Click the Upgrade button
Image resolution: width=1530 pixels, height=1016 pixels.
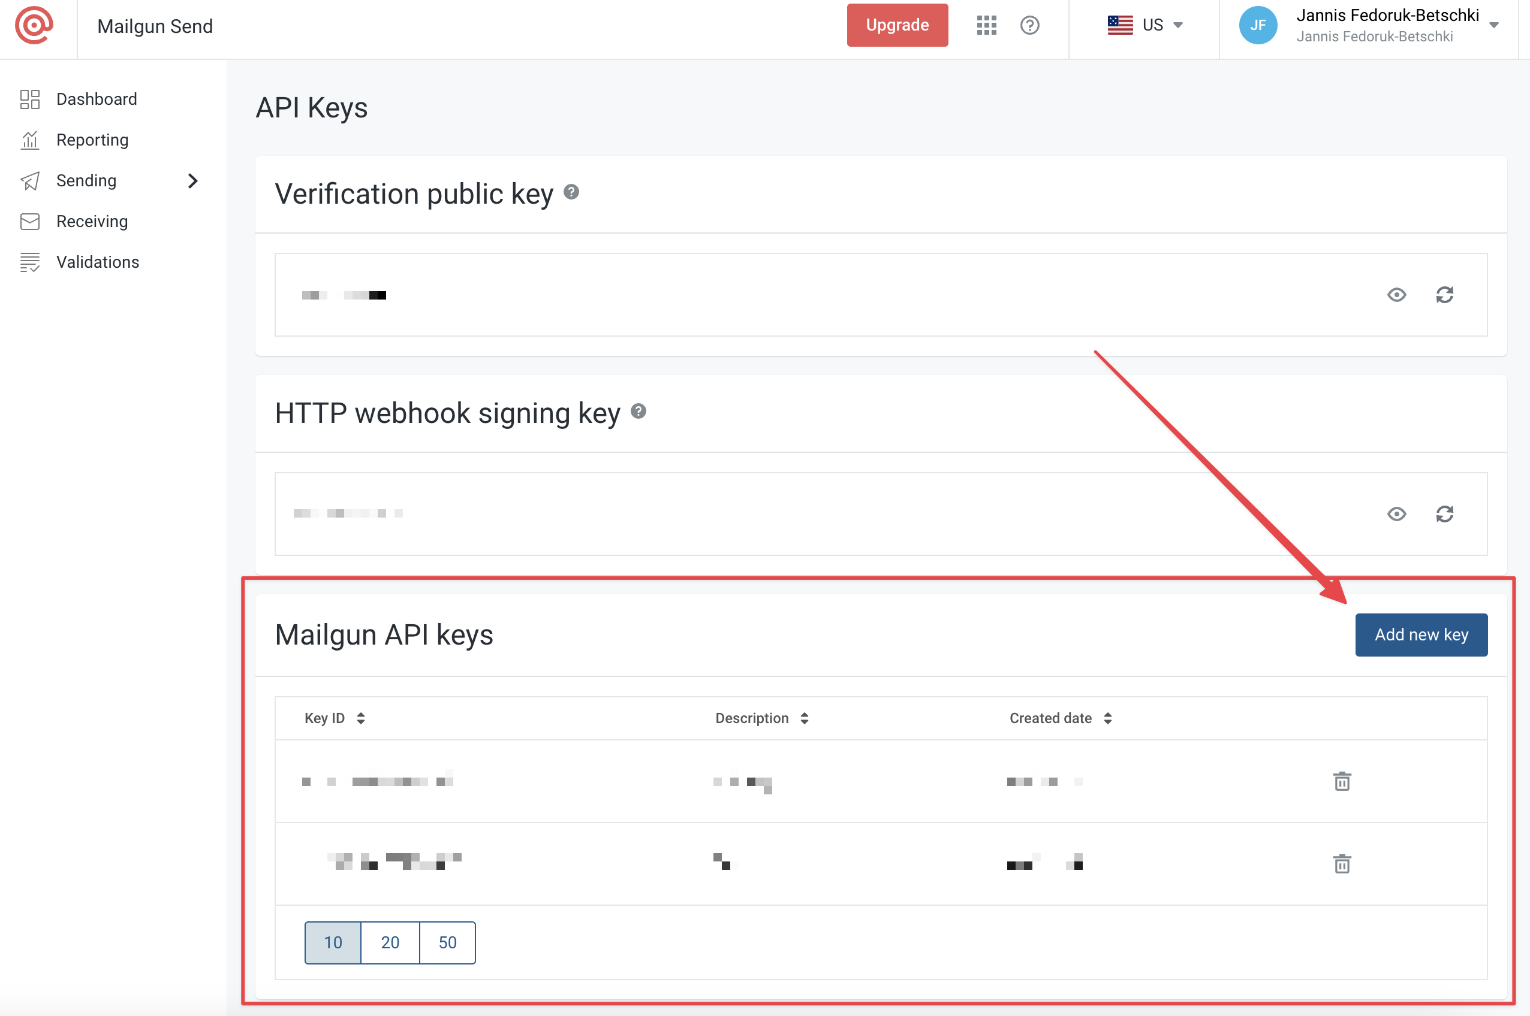point(897,25)
